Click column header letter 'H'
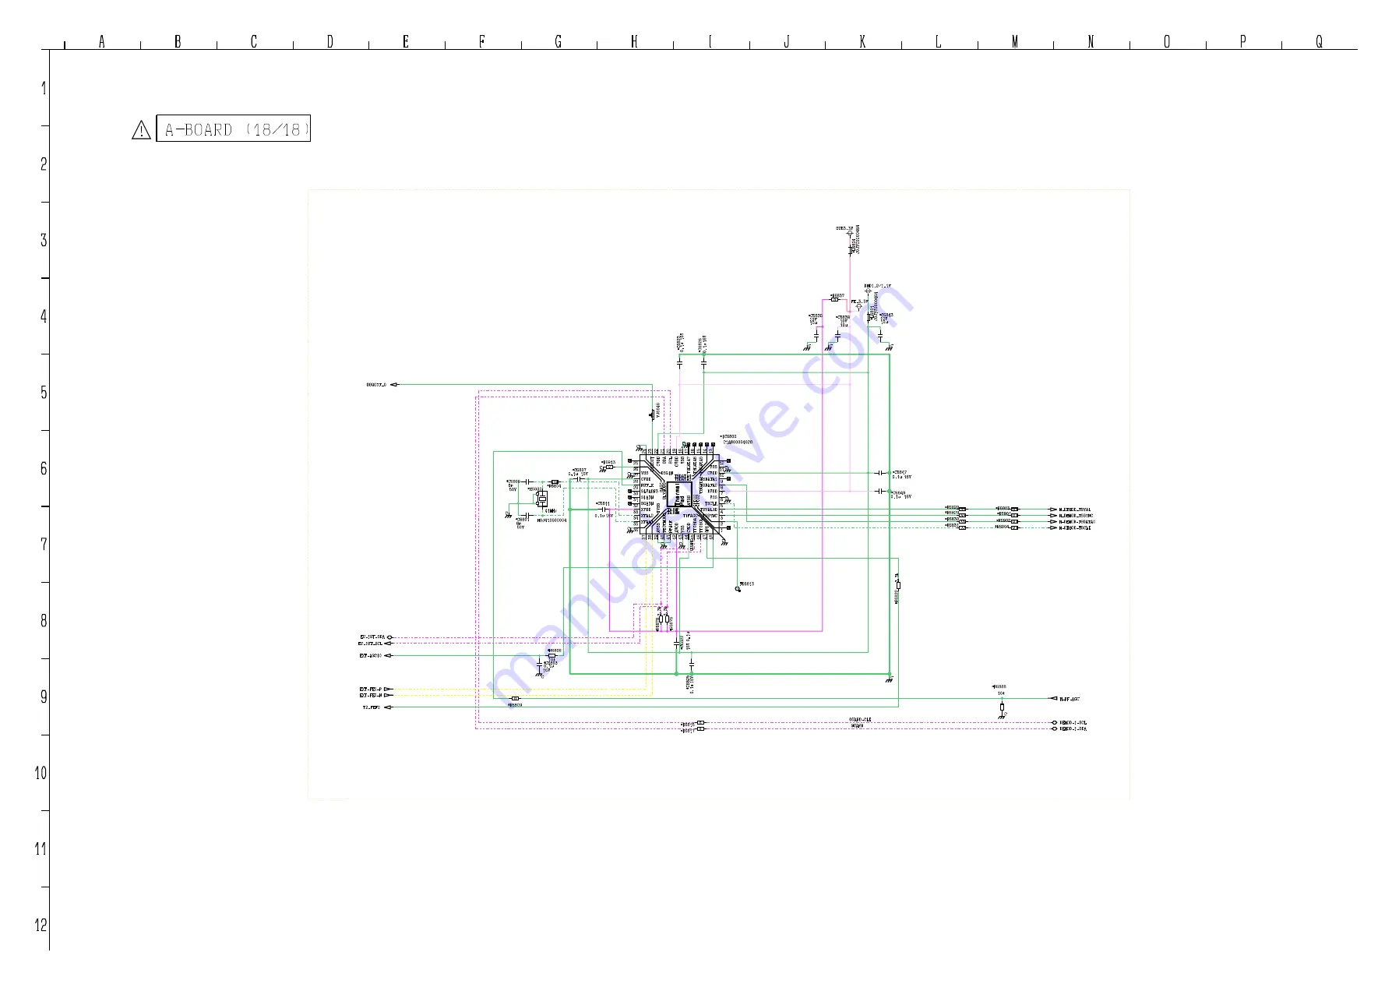 pos(634,41)
